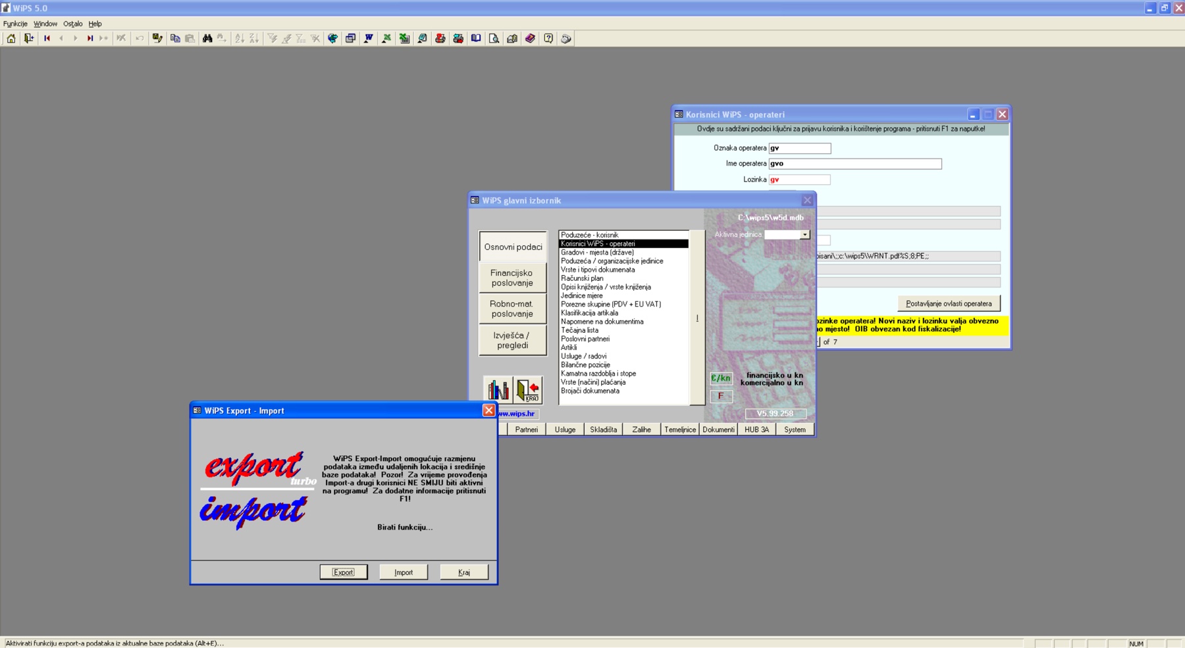Click Postavljanje ovlasti operatera button
This screenshot has width=1185, height=648.
coord(949,303)
